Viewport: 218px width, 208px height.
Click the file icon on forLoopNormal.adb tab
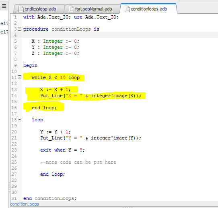click(71, 9)
